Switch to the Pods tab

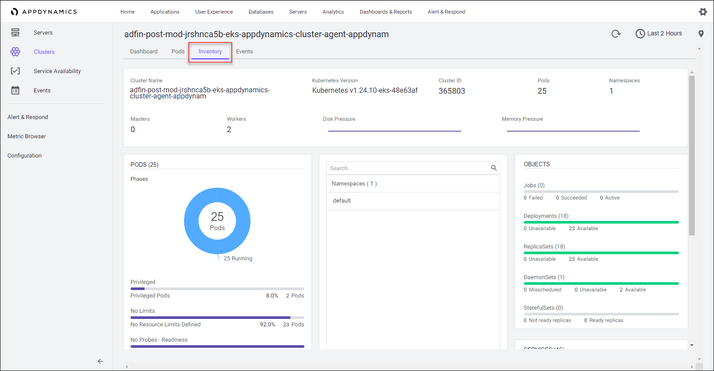(x=178, y=52)
